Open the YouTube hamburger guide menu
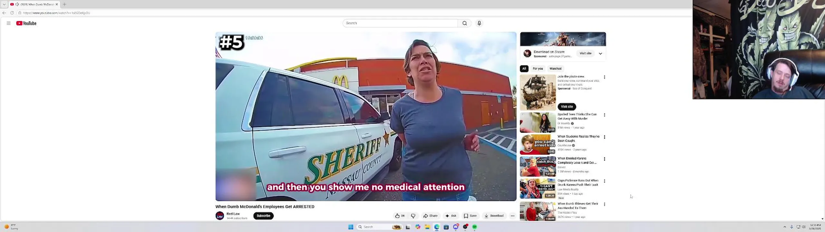Screen dimensions: 825x232 point(9,23)
